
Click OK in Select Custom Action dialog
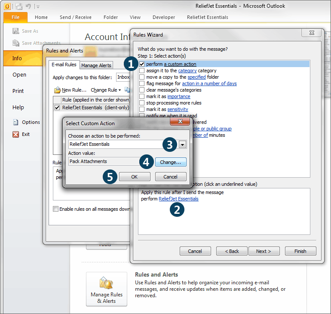point(135,176)
